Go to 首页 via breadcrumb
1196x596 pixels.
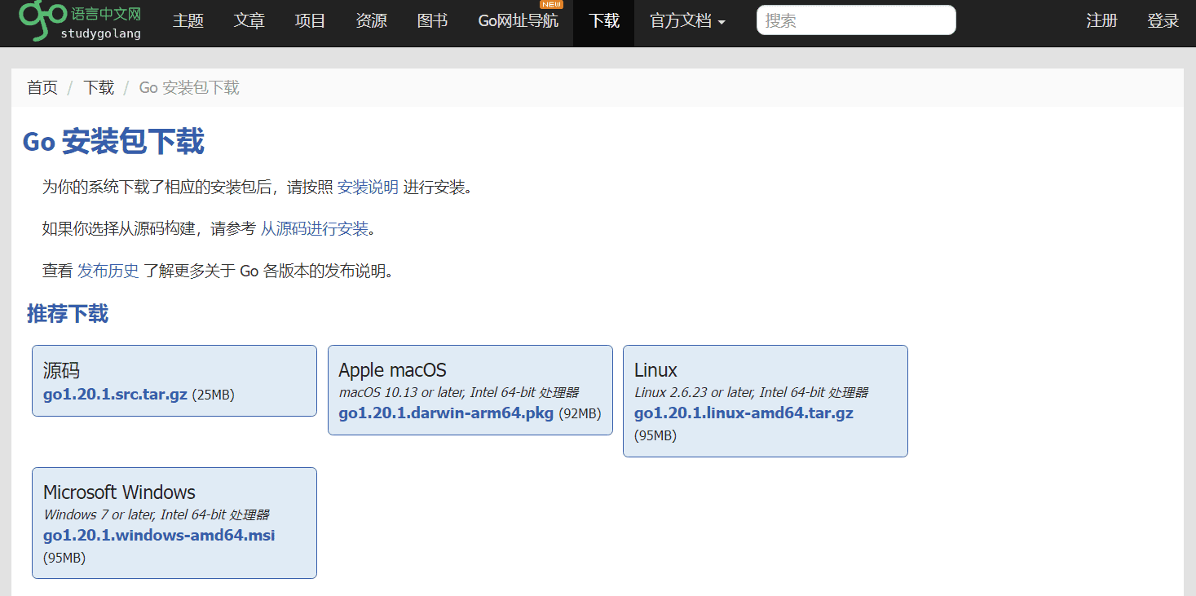click(x=42, y=88)
